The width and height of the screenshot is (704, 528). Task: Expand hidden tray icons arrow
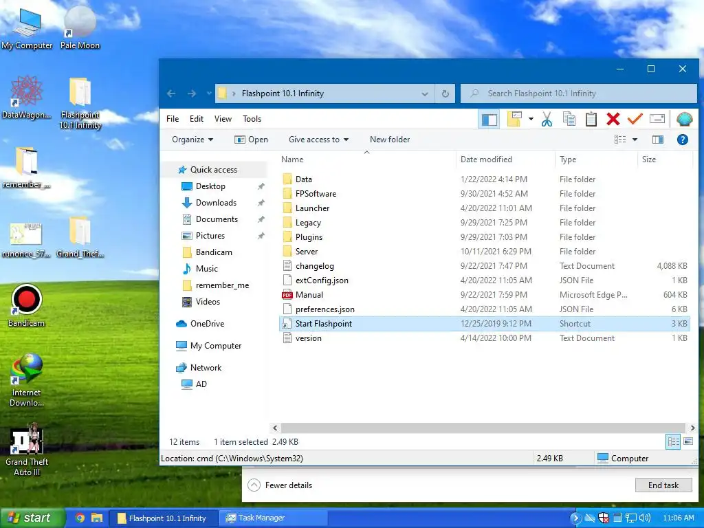click(x=575, y=518)
